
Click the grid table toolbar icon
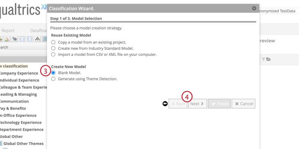coord(45,39)
